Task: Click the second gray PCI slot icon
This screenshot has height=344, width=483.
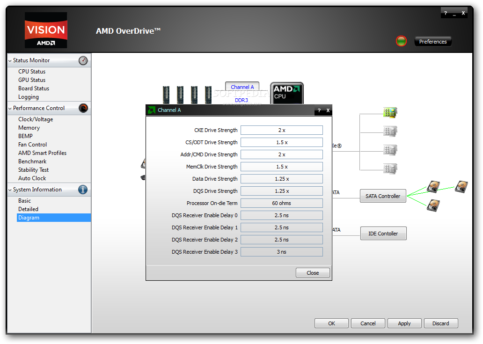Action: (390, 131)
